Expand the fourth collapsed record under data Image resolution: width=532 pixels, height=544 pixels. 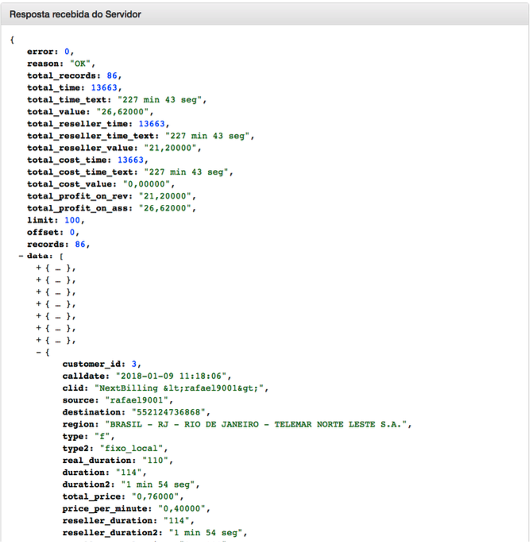(x=38, y=304)
